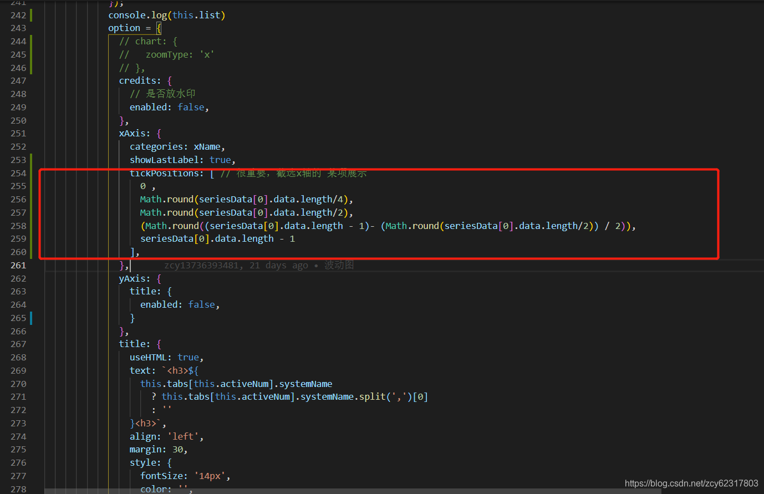764x494 pixels.
Task: Click the long Math.round expression on line 258
Action: pos(388,226)
